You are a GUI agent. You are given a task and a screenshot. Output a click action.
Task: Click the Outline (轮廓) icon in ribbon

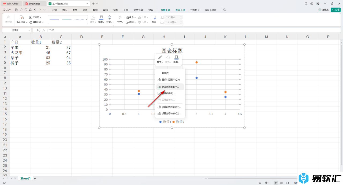pos(101,17)
